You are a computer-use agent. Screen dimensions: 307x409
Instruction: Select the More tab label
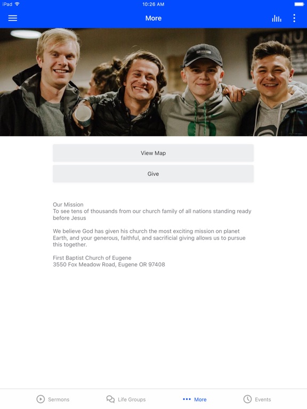pyautogui.click(x=200, y=399)
